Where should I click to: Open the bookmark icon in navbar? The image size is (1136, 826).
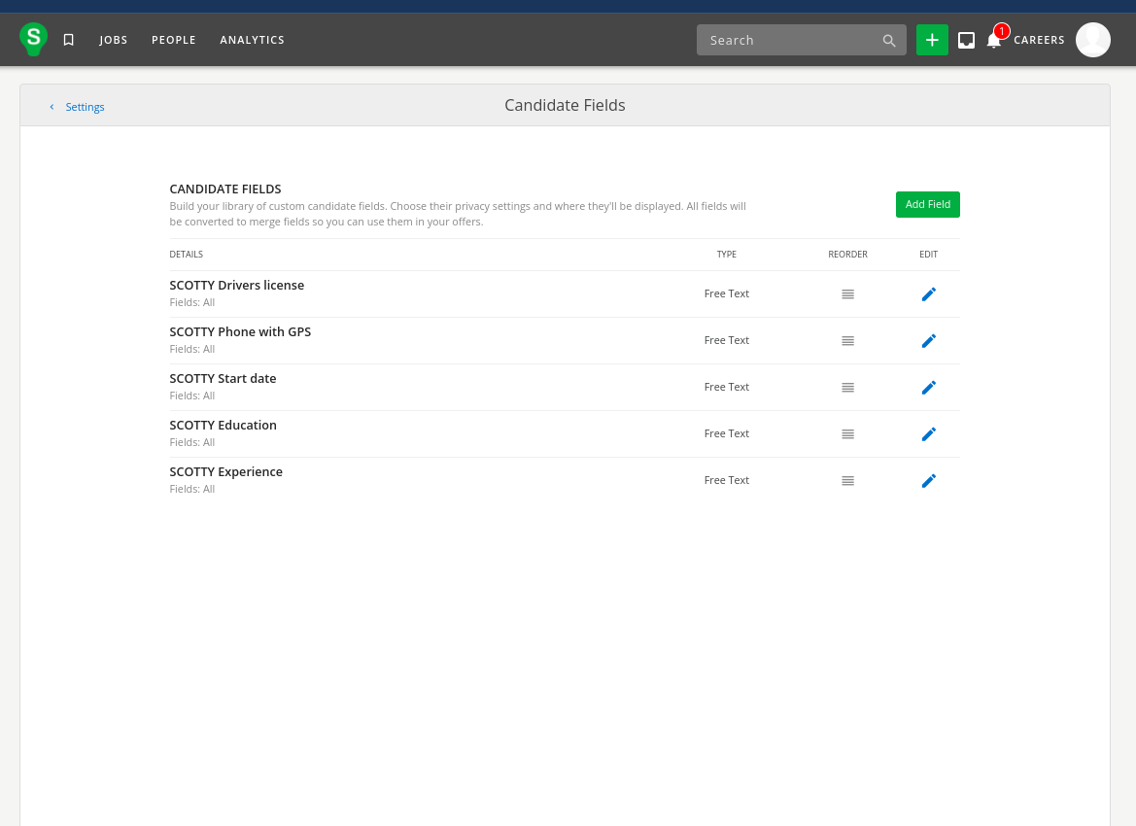(x=69, y=40)
